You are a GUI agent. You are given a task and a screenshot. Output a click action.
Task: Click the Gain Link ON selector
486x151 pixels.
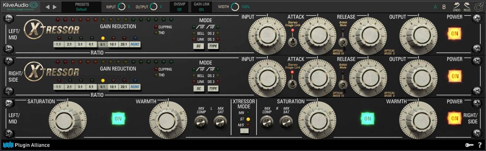pyautogui.click(x=201, y=7)
